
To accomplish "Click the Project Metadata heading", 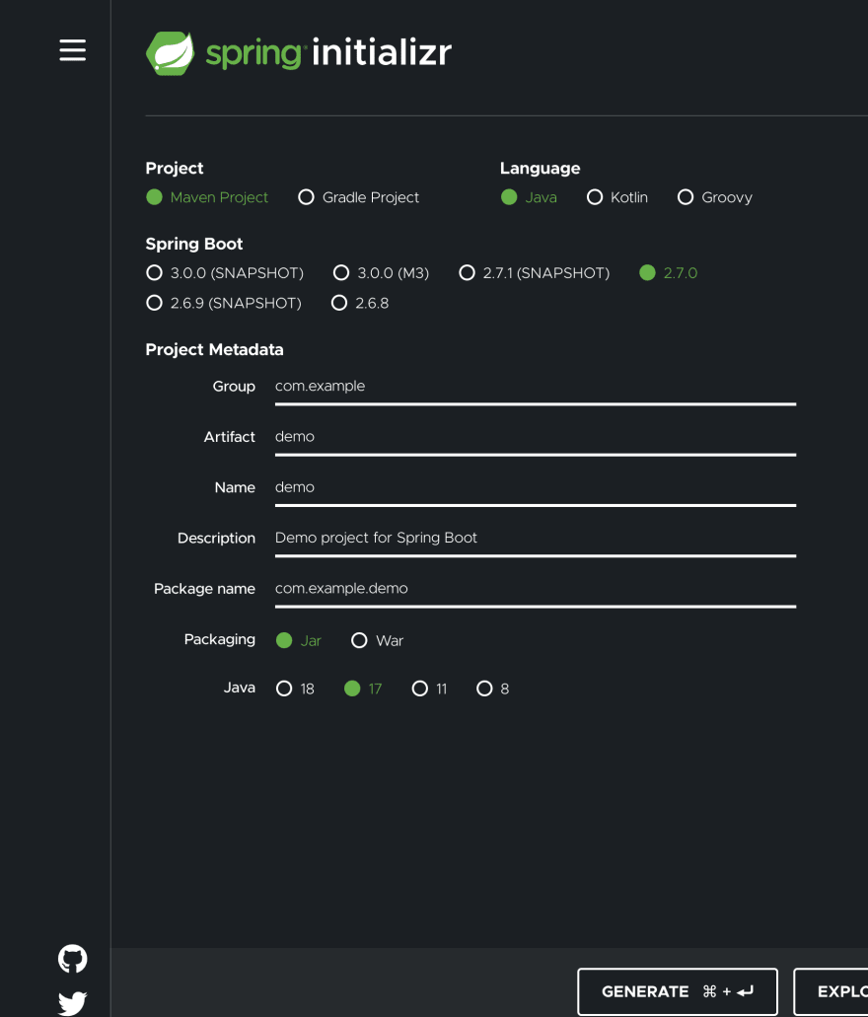I will coord(215,349).
